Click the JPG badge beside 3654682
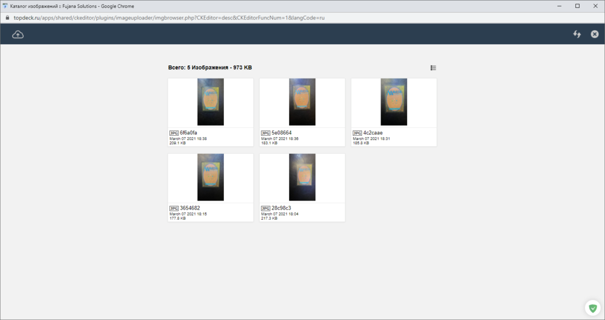Image resolution: width=605 pixels, height=320 pixels. click(x=174, y=208)
